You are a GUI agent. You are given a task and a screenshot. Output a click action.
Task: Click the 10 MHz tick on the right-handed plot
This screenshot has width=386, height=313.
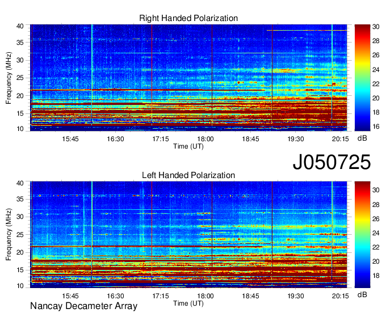click(x=20, y=129)
